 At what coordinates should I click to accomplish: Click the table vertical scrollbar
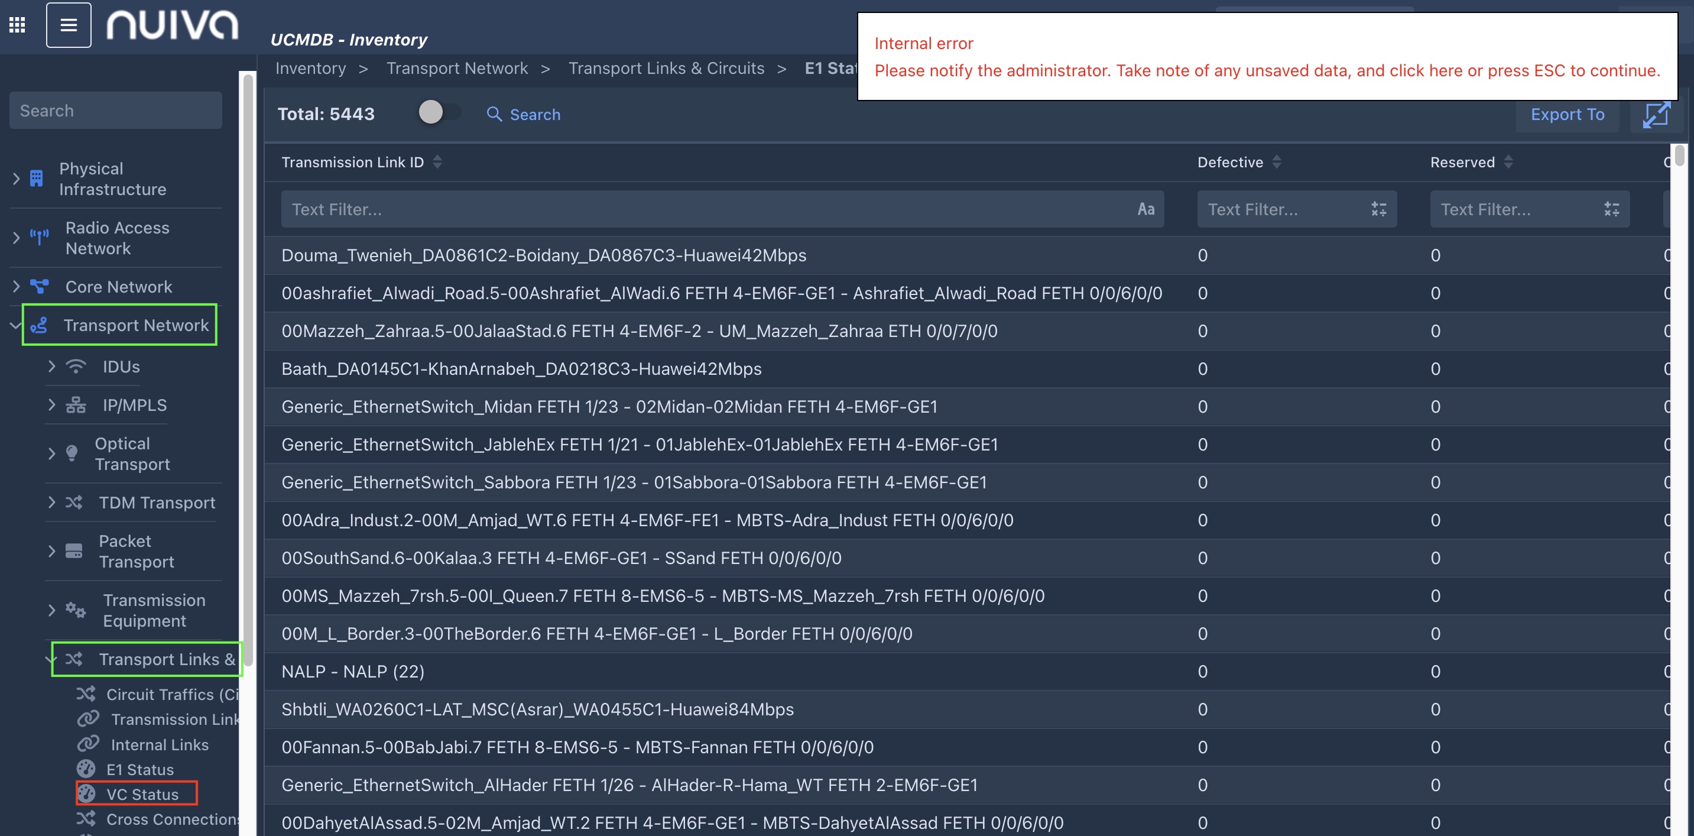click(x=1679, y=157)
